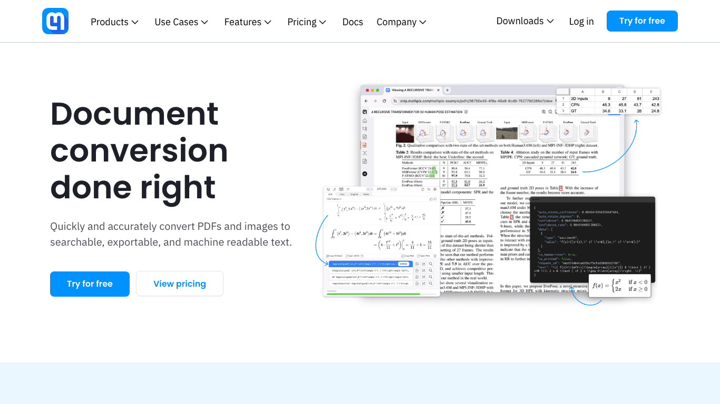
Task: Expand the Products dropdown menu
Action: pos(114,22)
